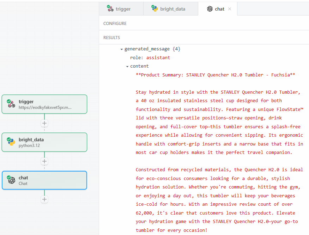Select the trigger workflow node
This screenshot has height=235, width=309.
click(44, 104)
